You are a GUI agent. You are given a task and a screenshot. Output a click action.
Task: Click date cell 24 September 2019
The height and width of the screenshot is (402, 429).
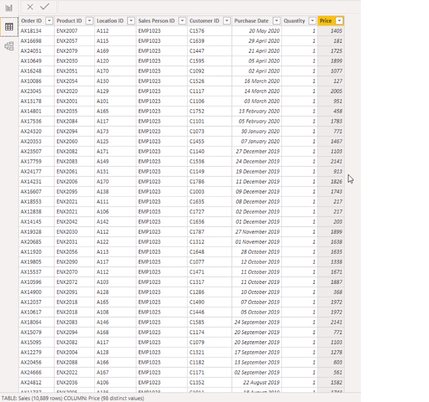coord(257,322)
